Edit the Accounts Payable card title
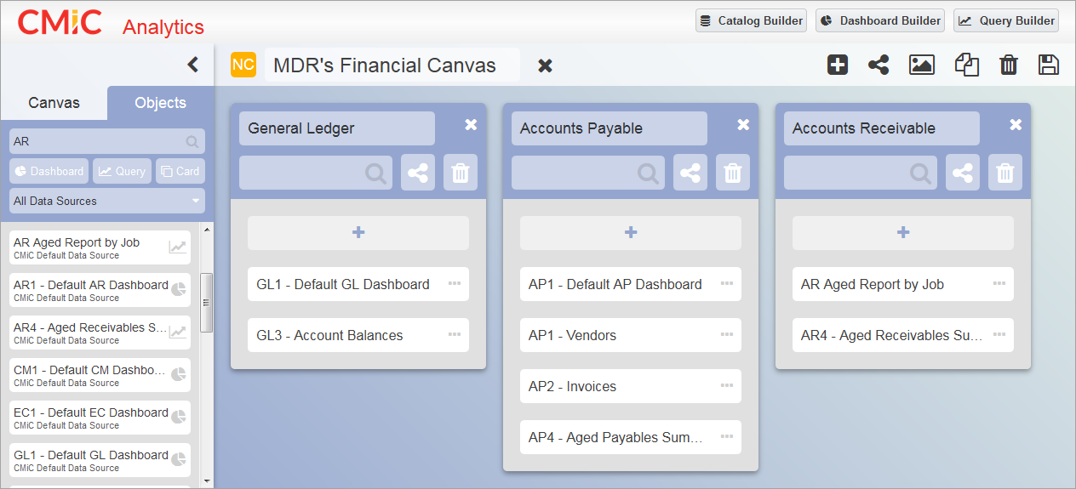Viewport: 1076px width, 489px height. pyautogui.click(x=610, y=128)
